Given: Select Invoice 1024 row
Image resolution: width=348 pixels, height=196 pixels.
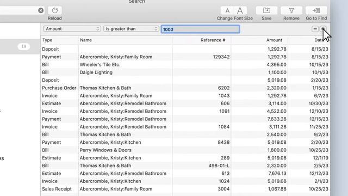Looking at the screenshot, I should 185,181.
